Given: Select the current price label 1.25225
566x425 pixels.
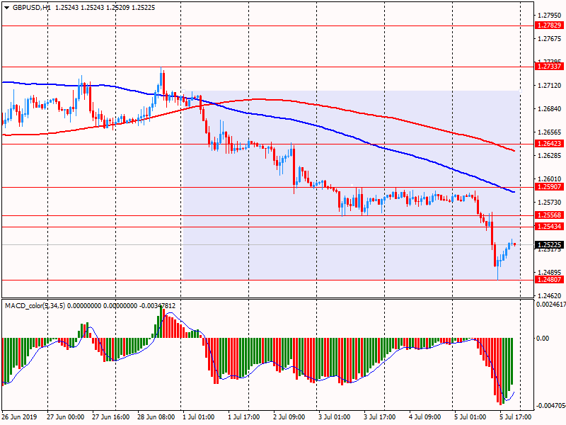Looking at the screenshot, I should [549, 244].
